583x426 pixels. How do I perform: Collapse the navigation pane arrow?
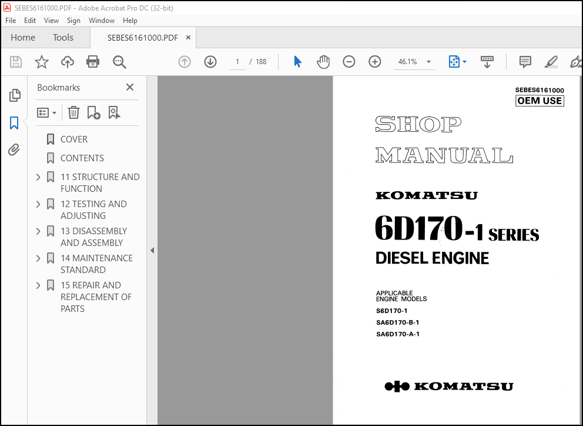coord(152,251)
